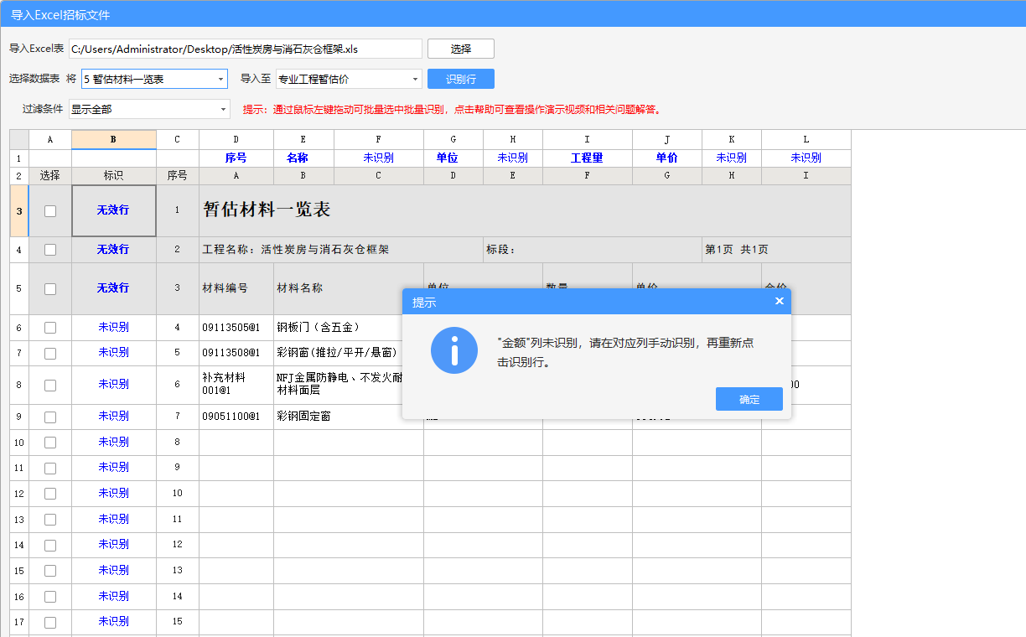The height and width of the screenshot is (637, 1026).
Task: Click the blue info icon in dialog
Action: tap(453, 350)
